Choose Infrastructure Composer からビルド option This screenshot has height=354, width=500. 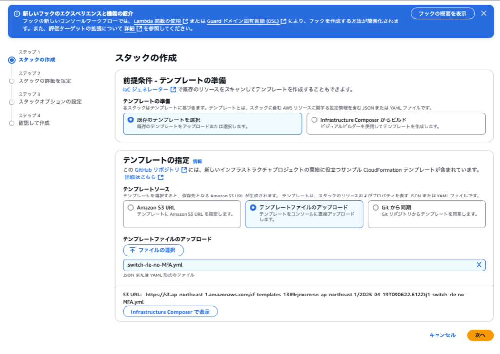(x=314, y=119)
